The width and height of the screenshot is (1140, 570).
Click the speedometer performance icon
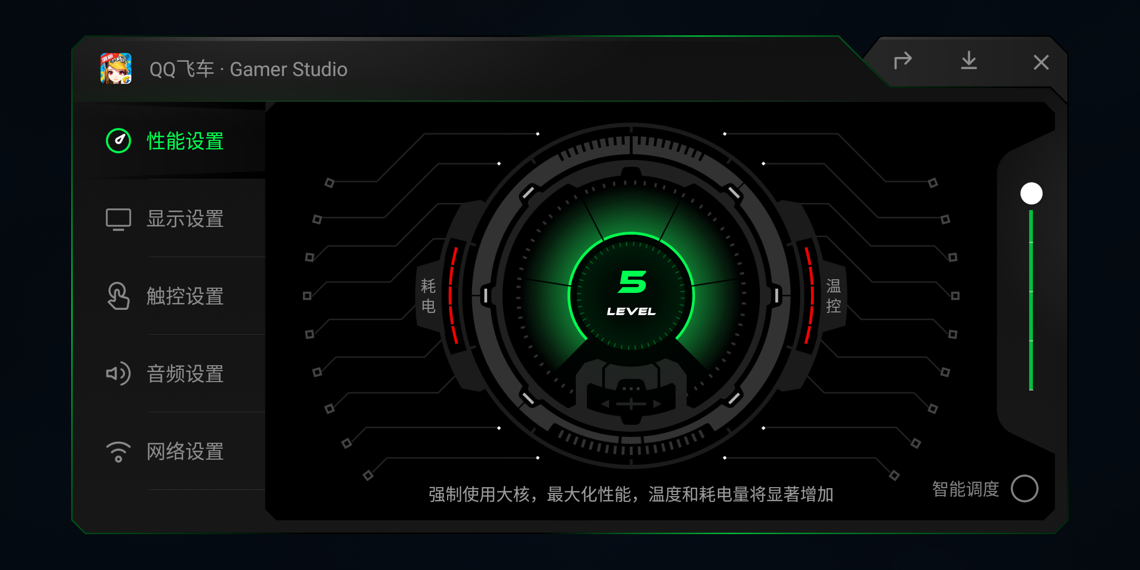pyautogui.click(x=119, y=141)
